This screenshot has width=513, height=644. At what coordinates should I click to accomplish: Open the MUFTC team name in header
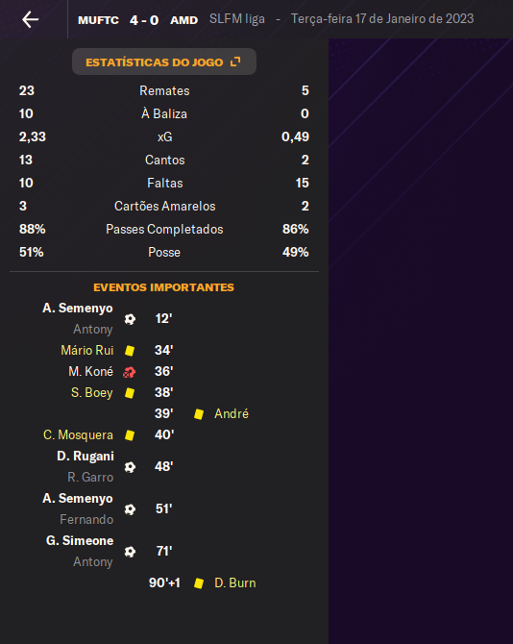98,20
